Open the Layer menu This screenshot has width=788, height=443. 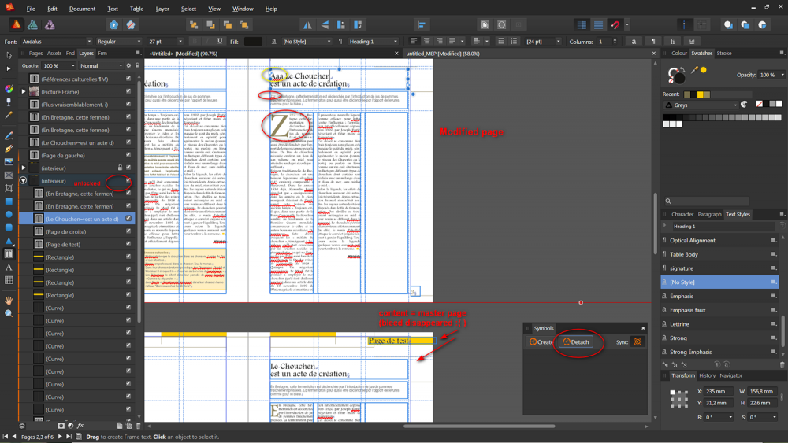click(162, 9)
